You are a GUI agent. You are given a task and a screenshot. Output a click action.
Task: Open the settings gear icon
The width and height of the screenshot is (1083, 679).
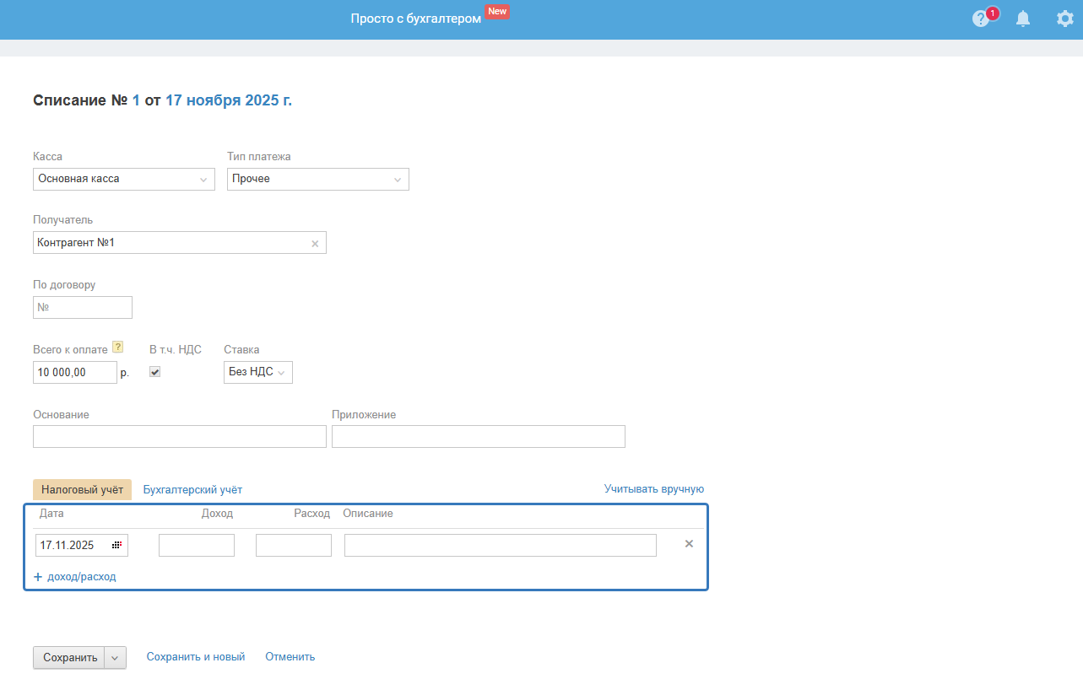1065,19
